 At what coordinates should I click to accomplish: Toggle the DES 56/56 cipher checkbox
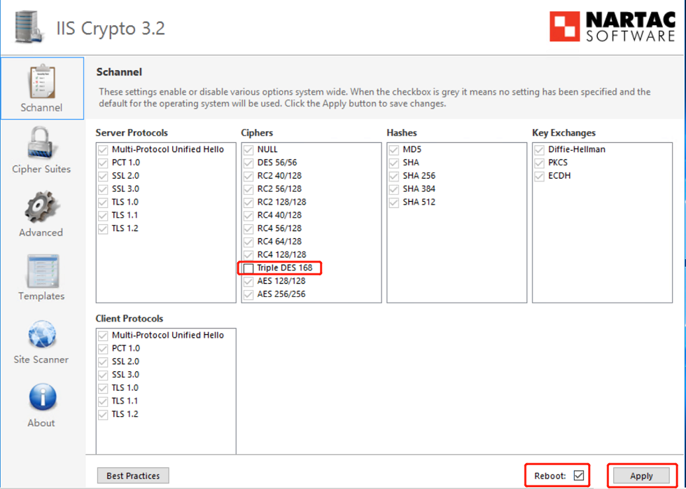(248, 163)
